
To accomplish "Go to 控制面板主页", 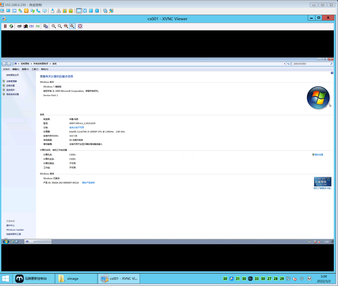I will click(x=13, y=75).
